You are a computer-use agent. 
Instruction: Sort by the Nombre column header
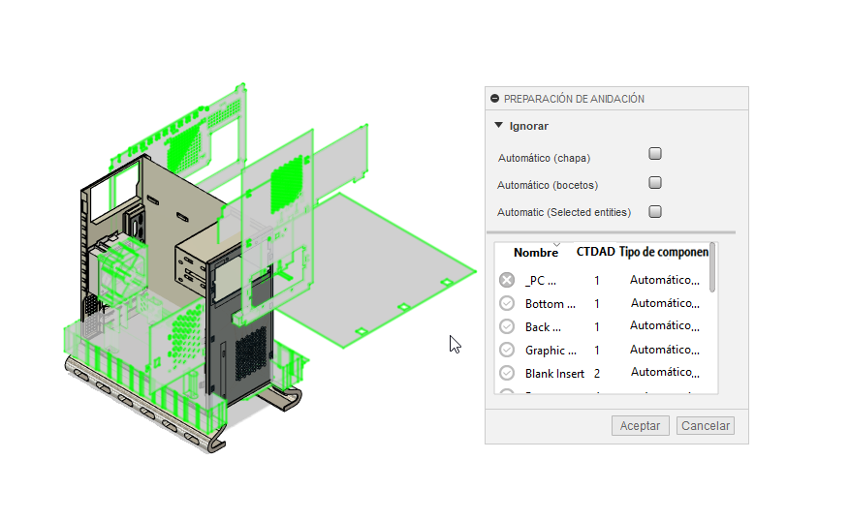tap(536, 253)
